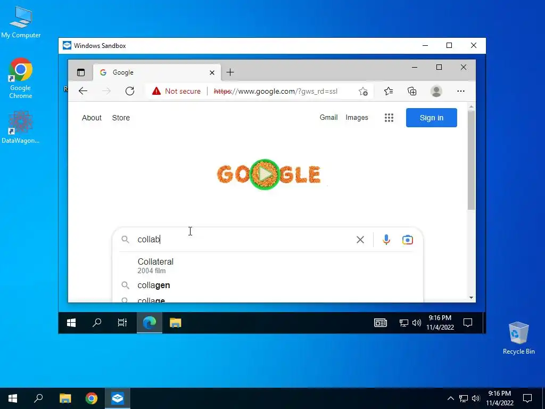This screenshot has height=409, width=545.
Task: Open the Edge profile avatar
Action: 436,91
